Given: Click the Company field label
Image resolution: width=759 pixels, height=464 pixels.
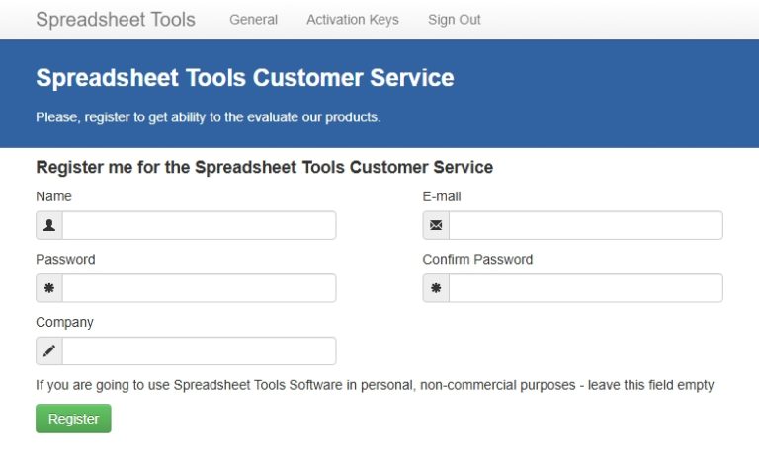Looking at the screenshot, I should pos(64,322).
